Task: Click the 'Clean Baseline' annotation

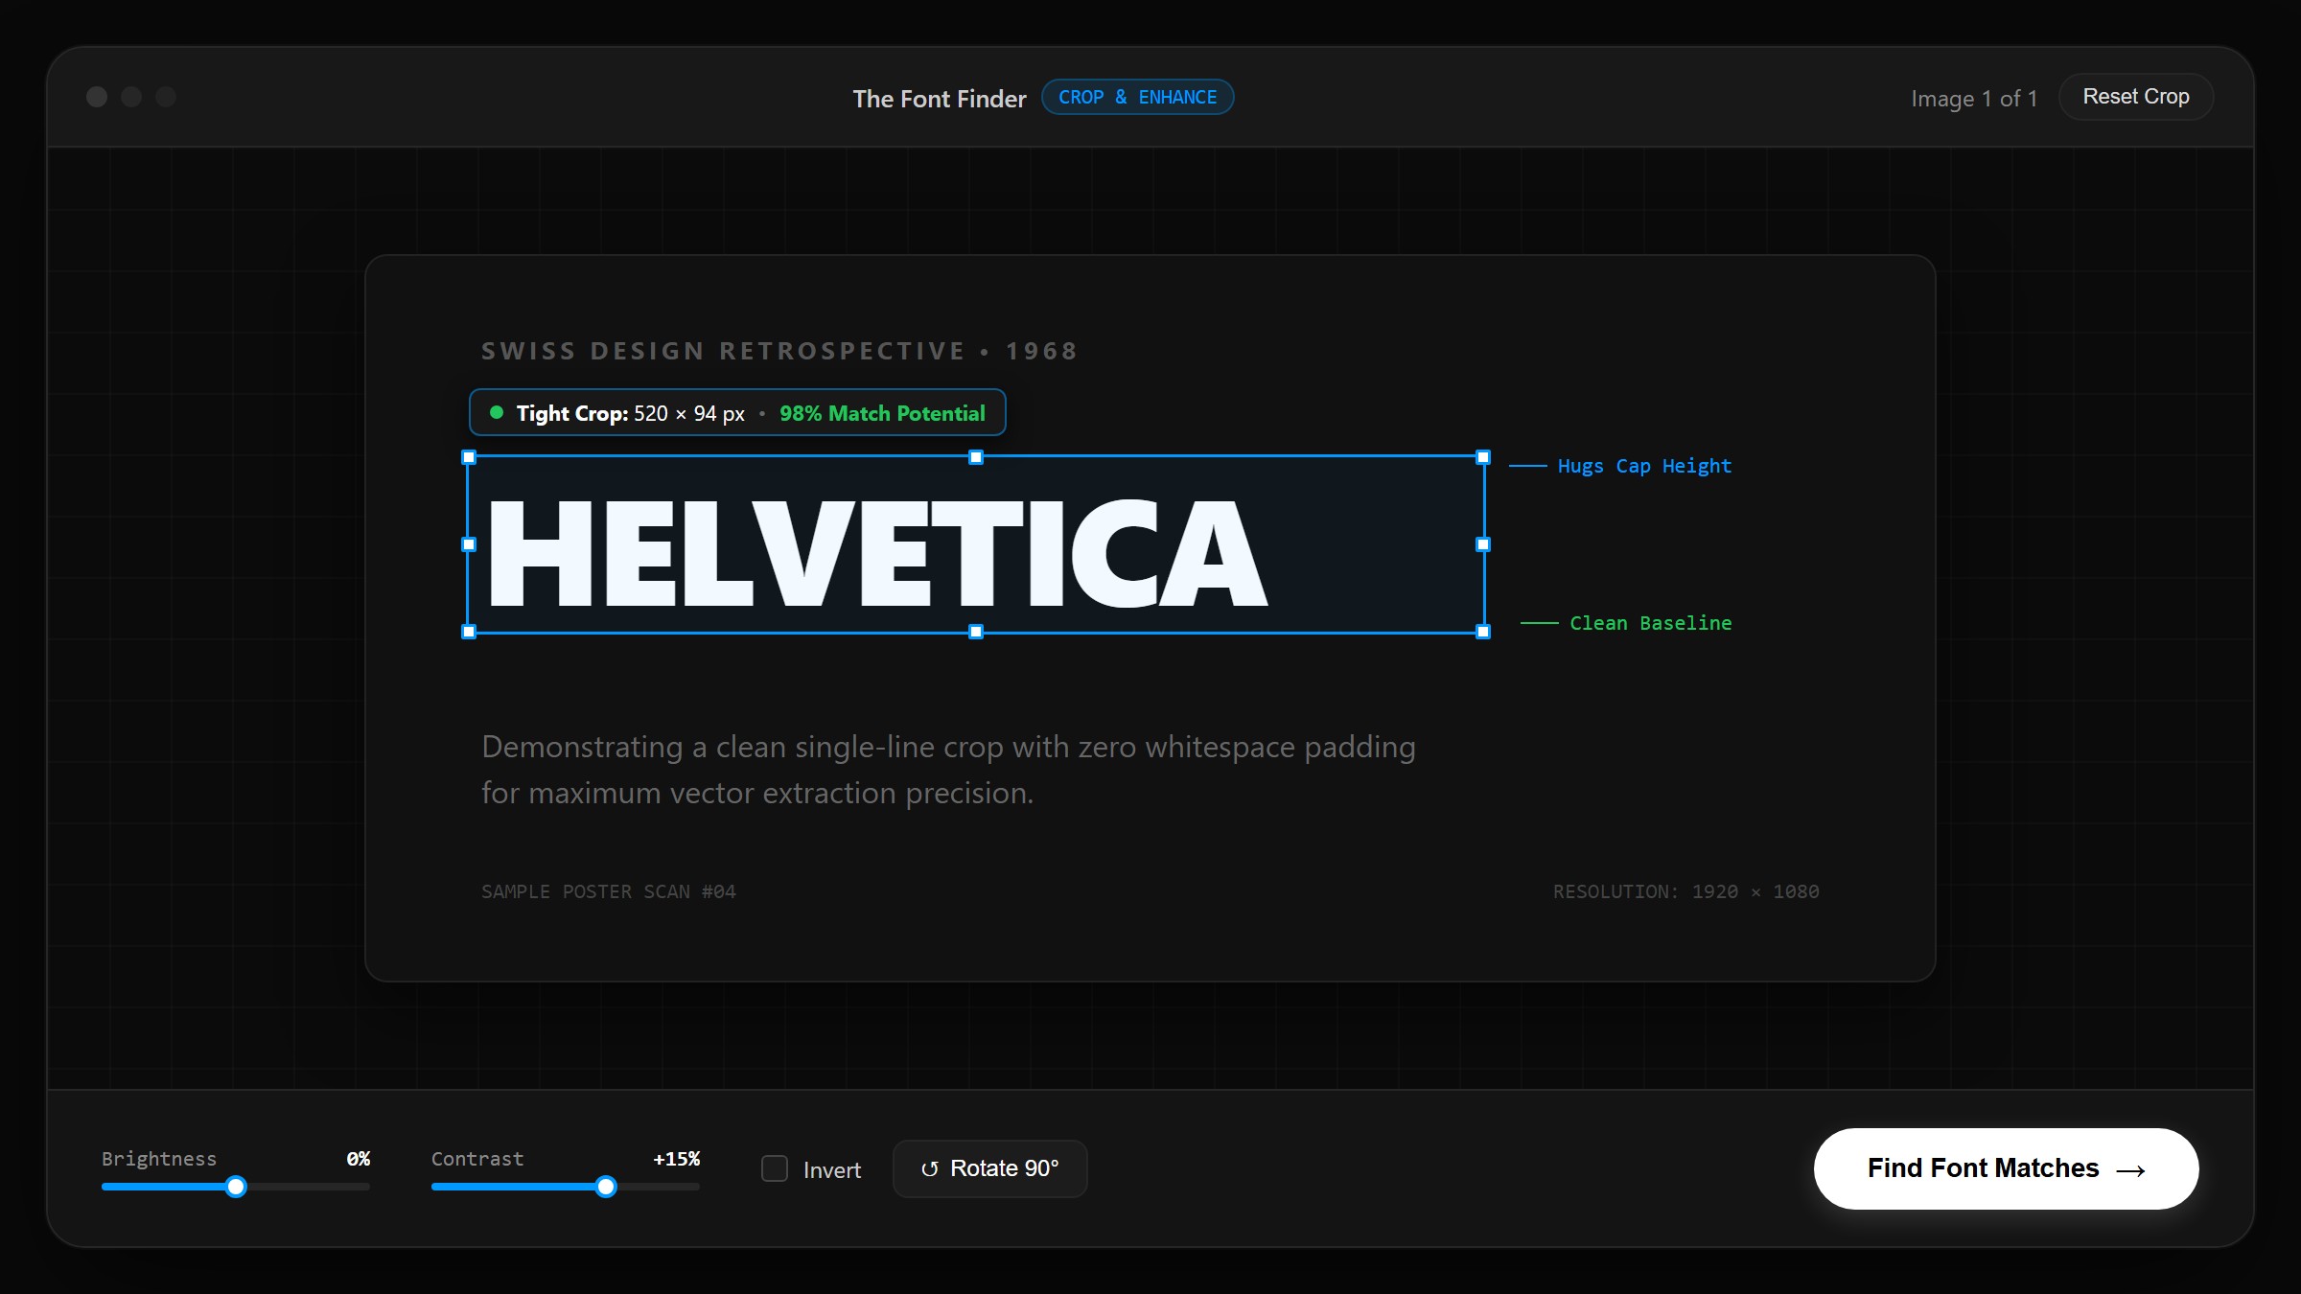Action: click(x=1651, y=623)
